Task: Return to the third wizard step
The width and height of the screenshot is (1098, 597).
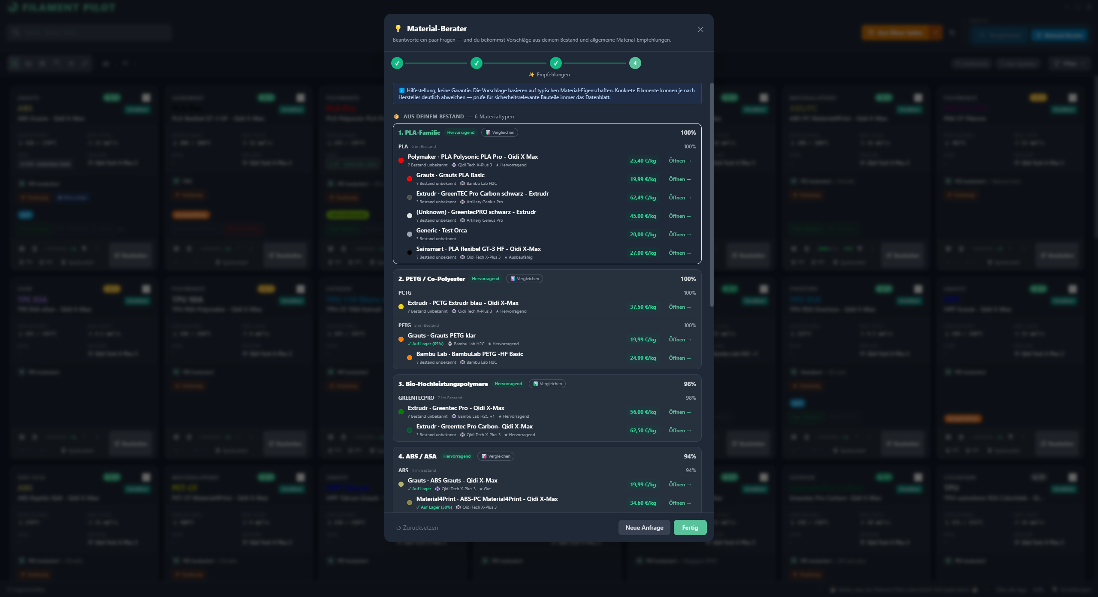Action: [556, 63]
